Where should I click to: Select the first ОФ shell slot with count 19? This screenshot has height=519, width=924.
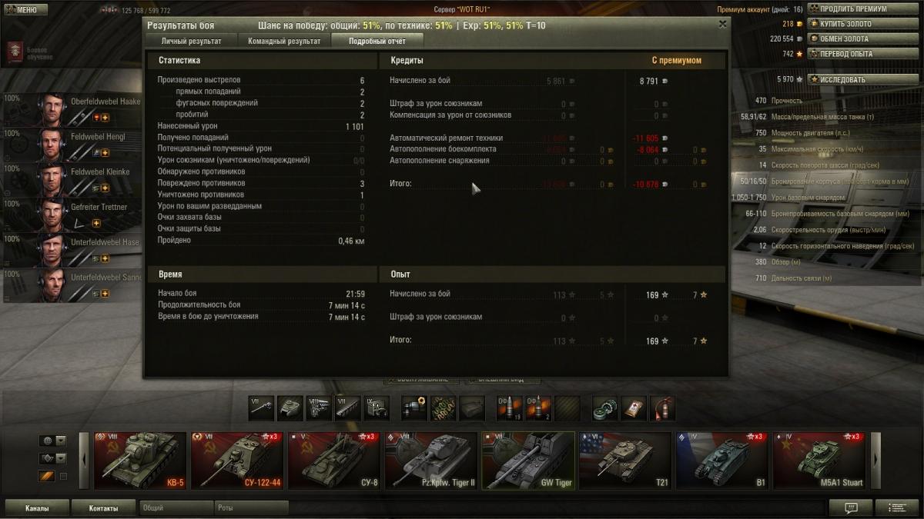509,408
